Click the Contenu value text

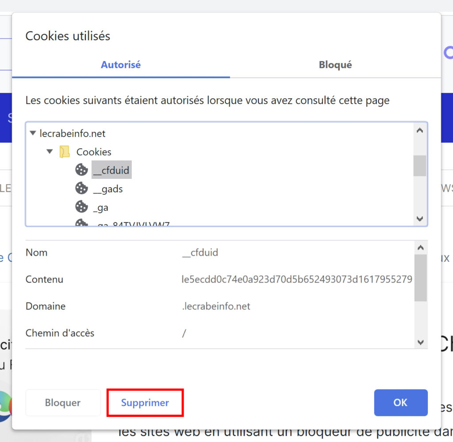[x=297, y=279]
